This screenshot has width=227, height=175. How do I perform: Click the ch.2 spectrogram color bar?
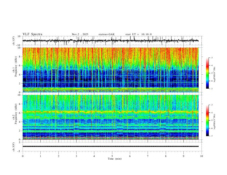pos(207,120)
